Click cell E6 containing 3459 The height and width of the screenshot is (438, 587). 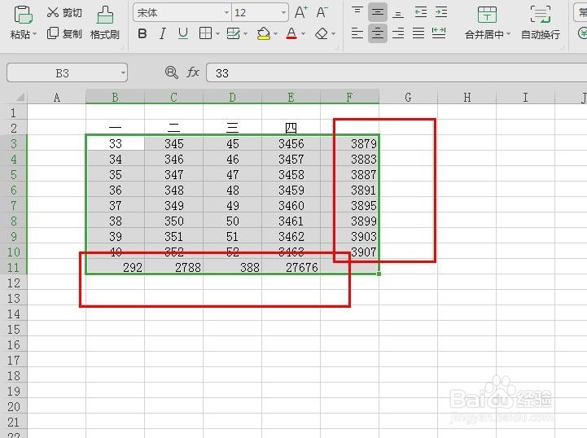click(x=291, y=191)
